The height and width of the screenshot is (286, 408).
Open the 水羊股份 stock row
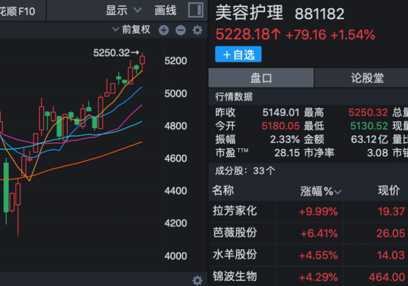(235, 255)
